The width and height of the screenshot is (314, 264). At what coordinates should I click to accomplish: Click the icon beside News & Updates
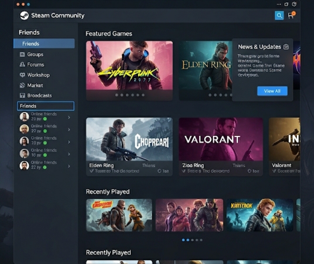[286, 47]
